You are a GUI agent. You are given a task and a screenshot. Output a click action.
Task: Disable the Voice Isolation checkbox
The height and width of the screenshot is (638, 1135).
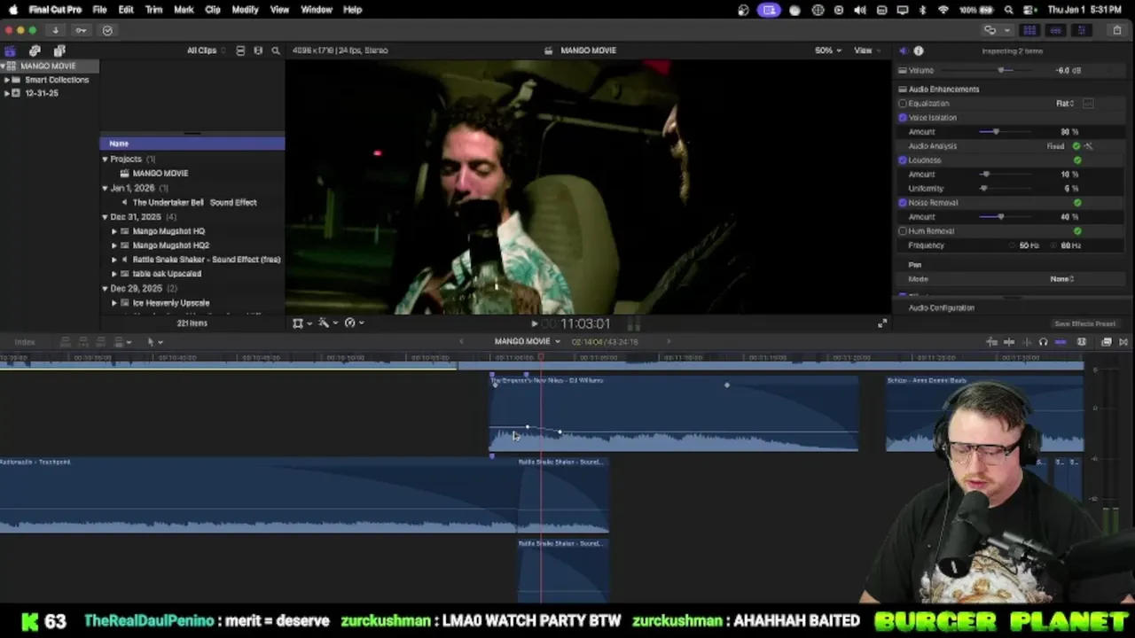tap(903, 118)
